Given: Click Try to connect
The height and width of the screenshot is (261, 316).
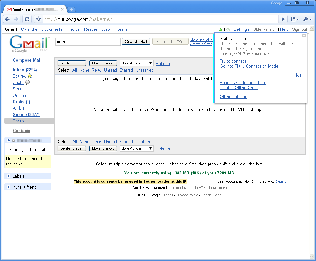Looking at the screenshot, I should click(x=233, y=61).
